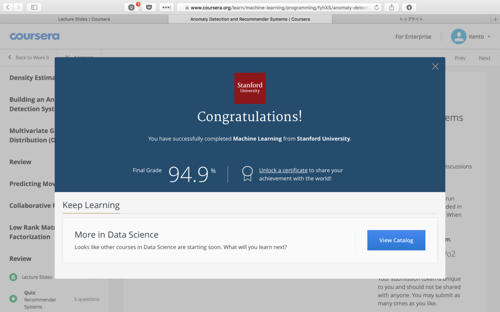Go back with Safari's back arrow
Image resolution: width=500 pixels, height=312 pixels.
(8, 7)
